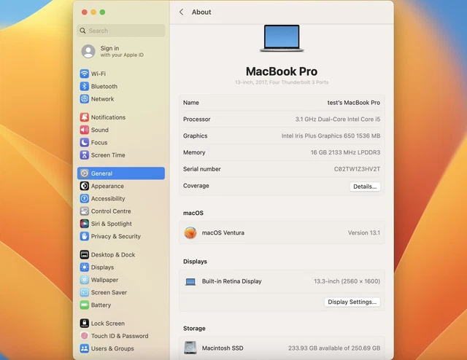Open Focus moon icon
Viewport: 467px width, 360px height.
pyautogui.click(x=85, y=143)
